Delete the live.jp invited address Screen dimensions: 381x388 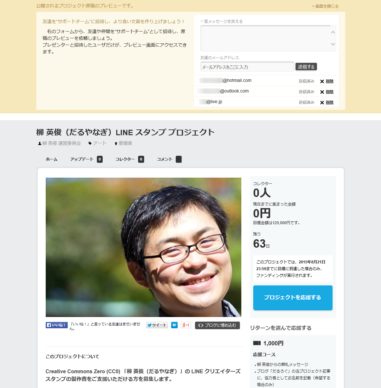pos(327,102)
